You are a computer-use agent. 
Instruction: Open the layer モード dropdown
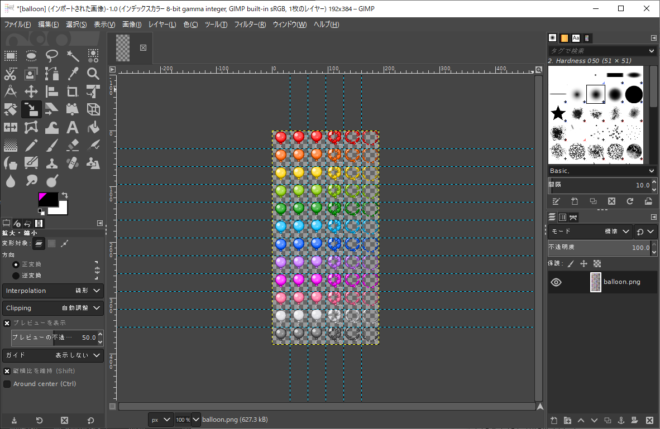(590, 232)
